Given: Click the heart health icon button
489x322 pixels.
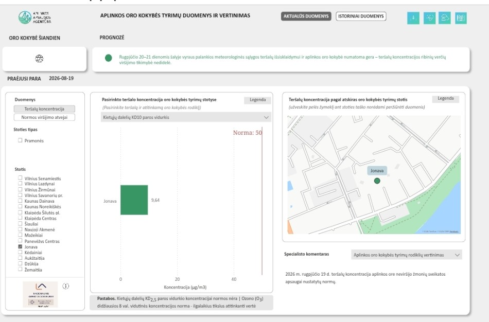Looking at the screenshot, I should point(429,18).
